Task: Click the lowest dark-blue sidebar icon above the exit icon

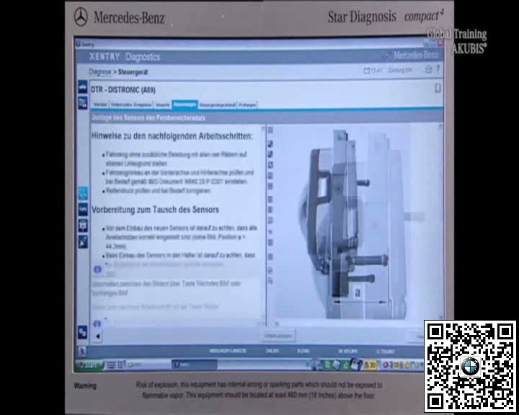Action: [83, 332]
